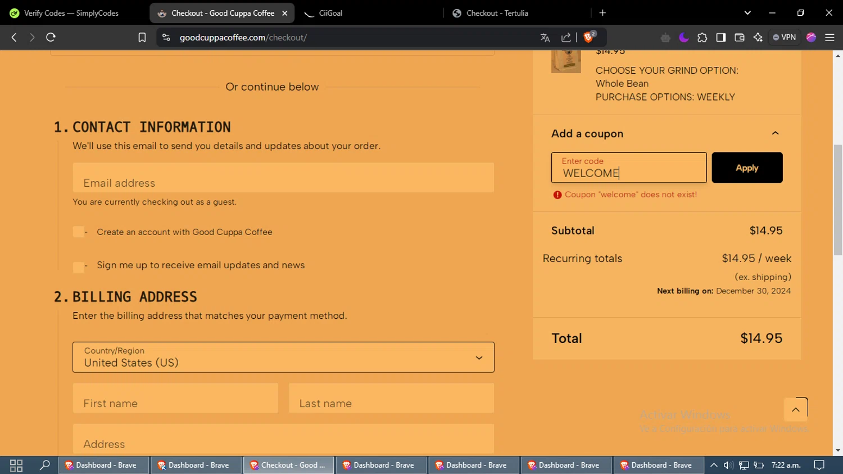Open the tab search dropdown
Image resolution: width=843 pixels, height=474 pixels.
(747, 13)
